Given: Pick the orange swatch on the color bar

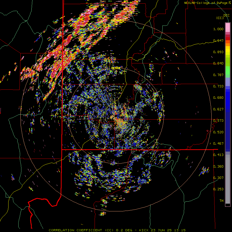Looking at the screenshot, I should [228, 45].
